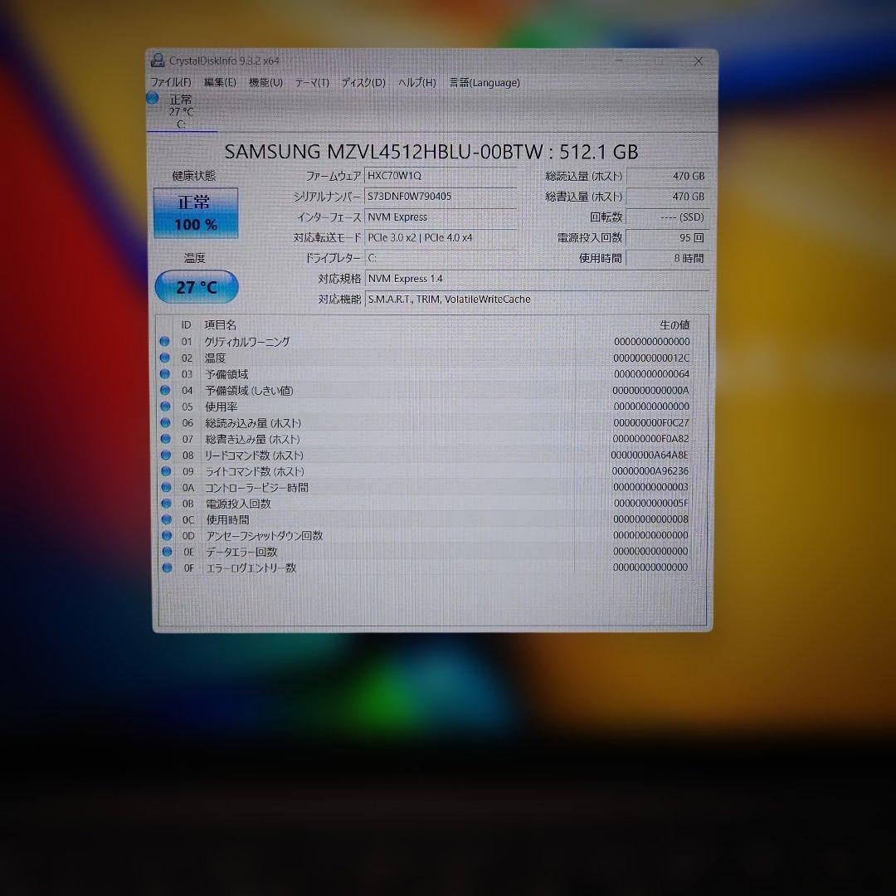Click status circle for 使用率 row
Screen dimensions: 896x896
165,407
